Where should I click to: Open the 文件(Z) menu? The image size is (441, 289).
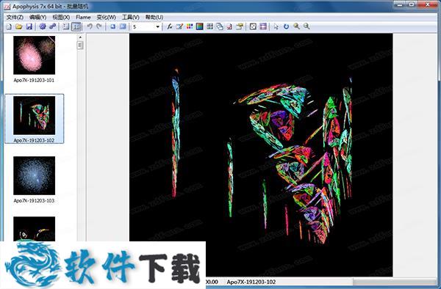coord(15,18)
